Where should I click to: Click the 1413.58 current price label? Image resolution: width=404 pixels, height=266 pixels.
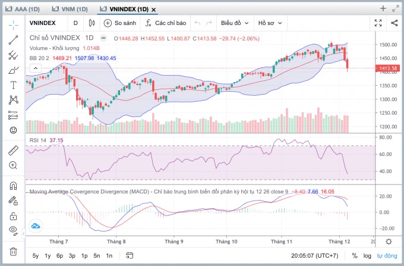click(387, 68)
